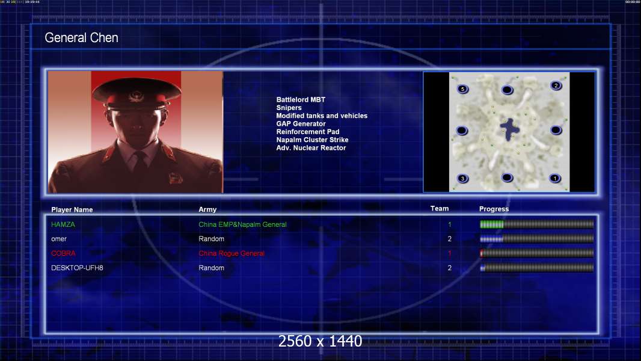Click the "Snipers" feature line
641x361 pixels.
click(289, 108)
